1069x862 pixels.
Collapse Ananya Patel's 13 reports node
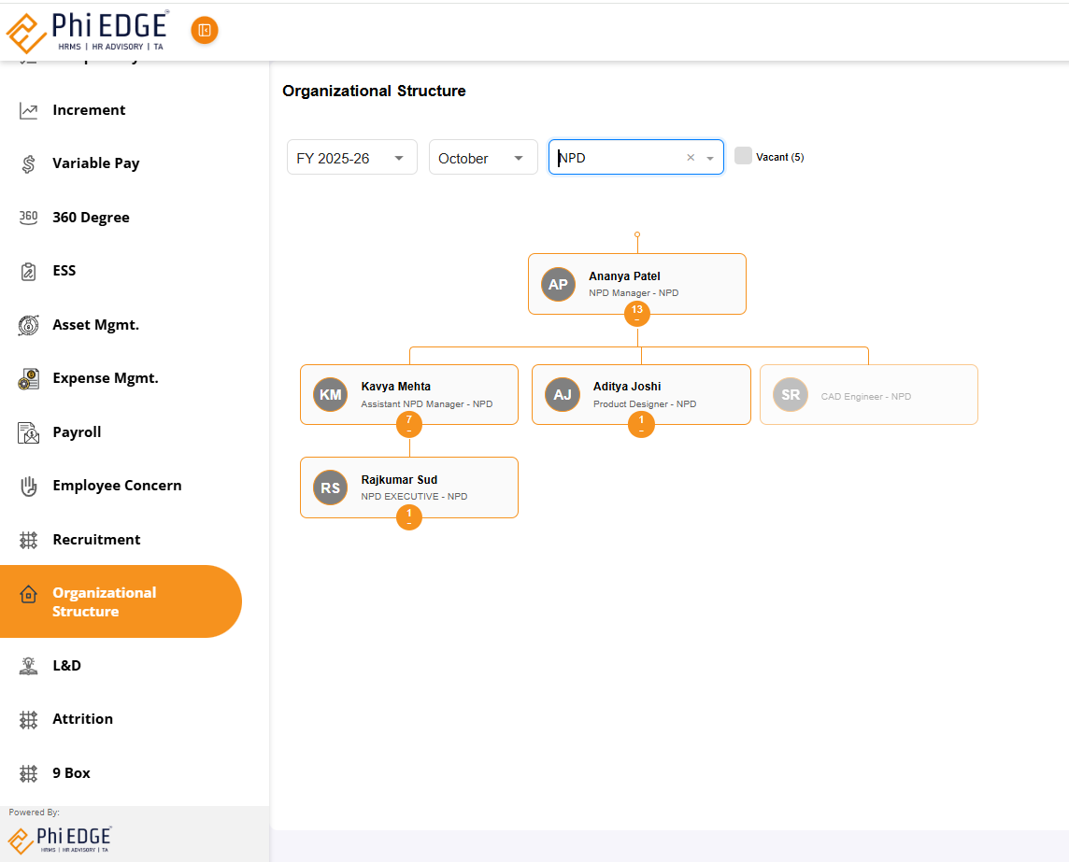(637, 314)
